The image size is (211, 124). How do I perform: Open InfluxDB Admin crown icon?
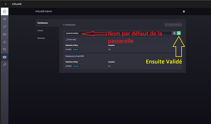(5, 57)
